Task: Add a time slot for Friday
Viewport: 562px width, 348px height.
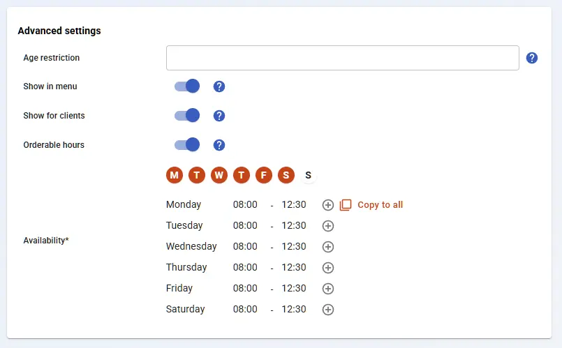Action: [x=328, y=289]
